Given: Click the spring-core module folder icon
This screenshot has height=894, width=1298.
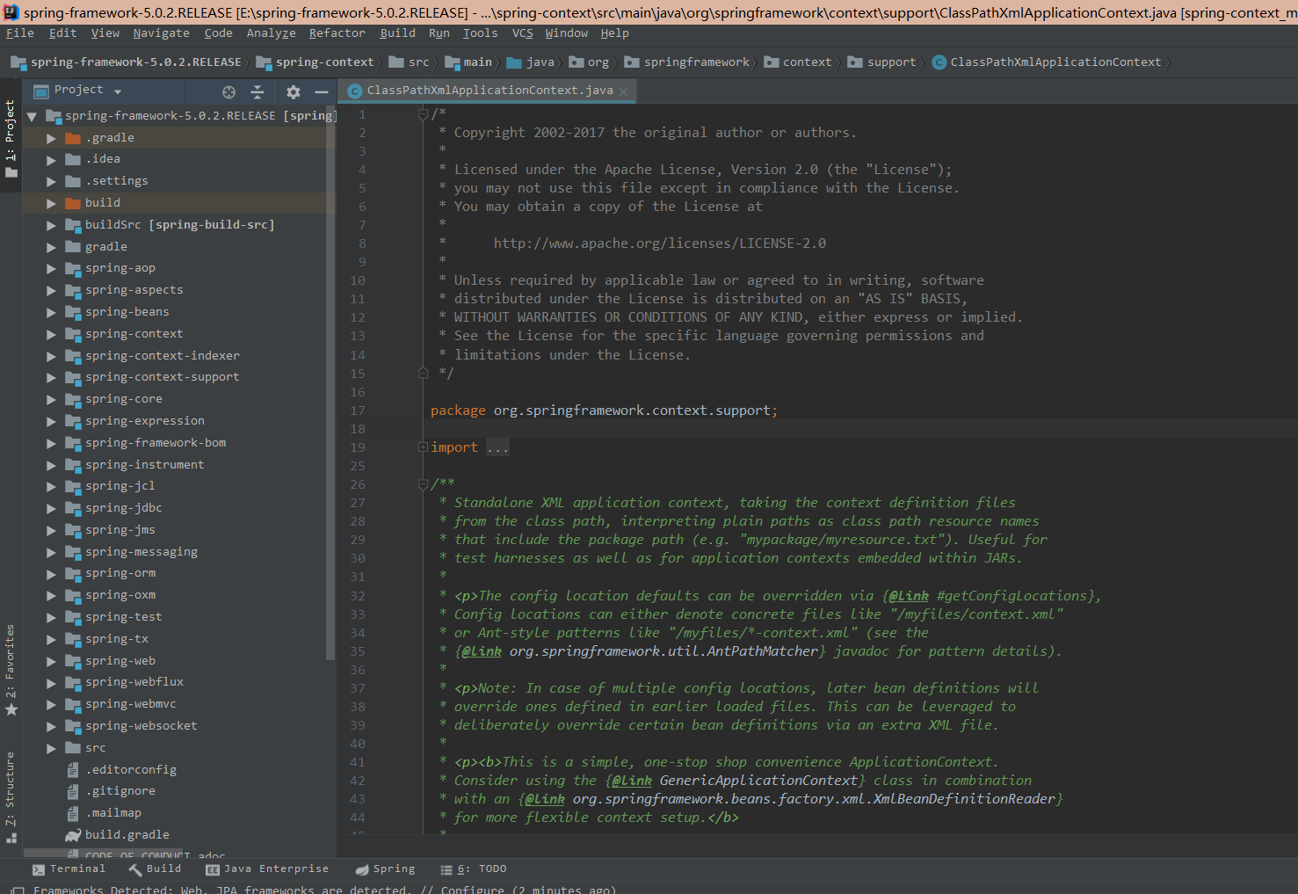Looking at the screenshot, I should pyautogui.click(x=73, y=399).
